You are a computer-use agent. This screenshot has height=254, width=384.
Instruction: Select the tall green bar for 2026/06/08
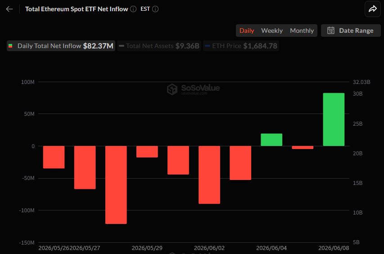(334, 119)
